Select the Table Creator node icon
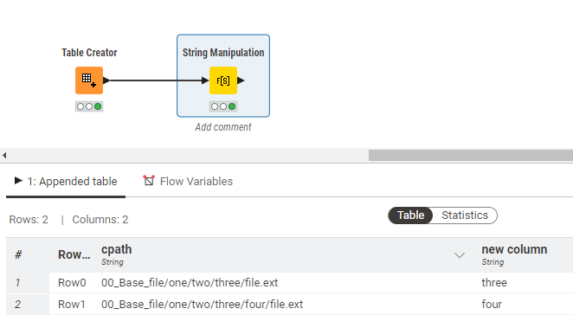The width and height of the screenshot is (573, 328). click(89, 80)
